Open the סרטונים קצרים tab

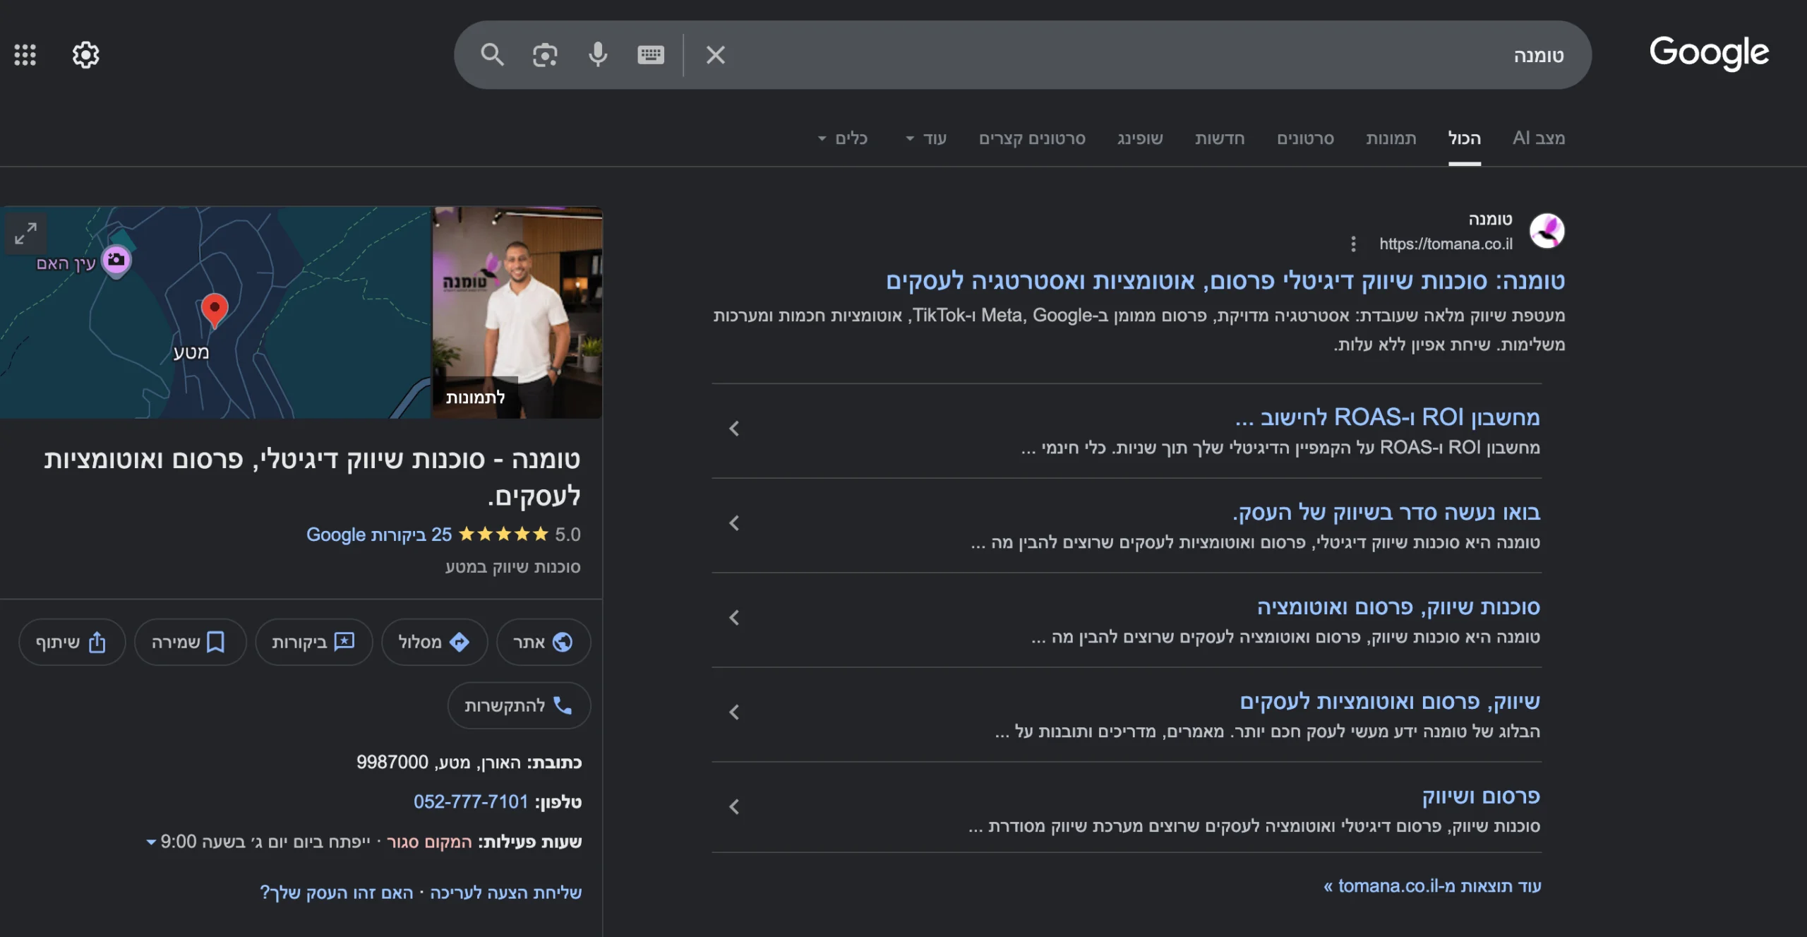click(x=1032, y=138)
